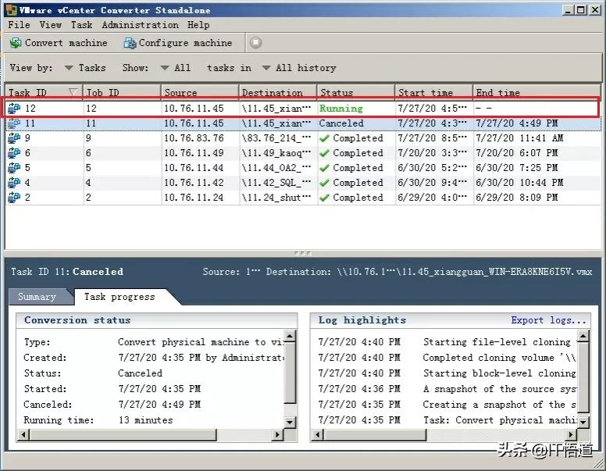
Task: Click the End time column header
Action: pyautogui.click(x=536, y=92)
